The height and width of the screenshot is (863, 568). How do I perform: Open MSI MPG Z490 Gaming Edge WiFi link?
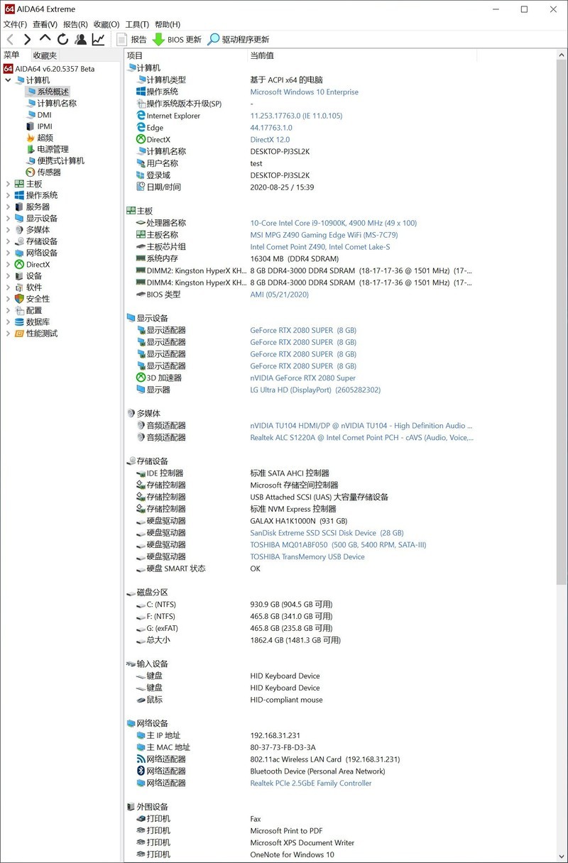coord(324,235)
